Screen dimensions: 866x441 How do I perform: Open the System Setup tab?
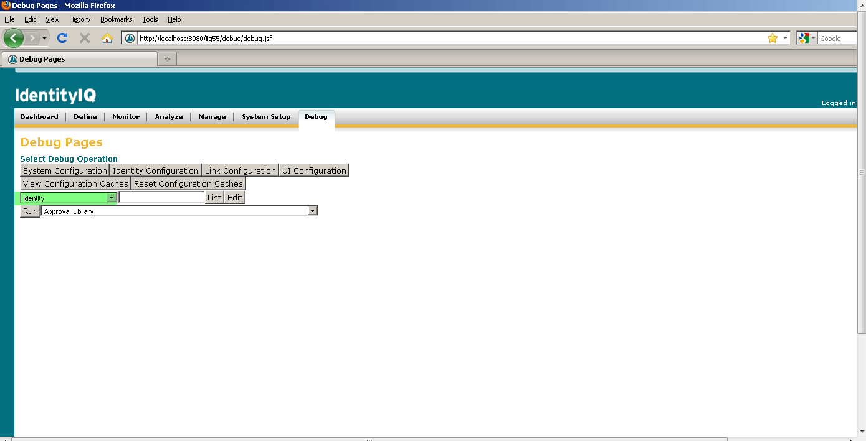click(266, 116)
